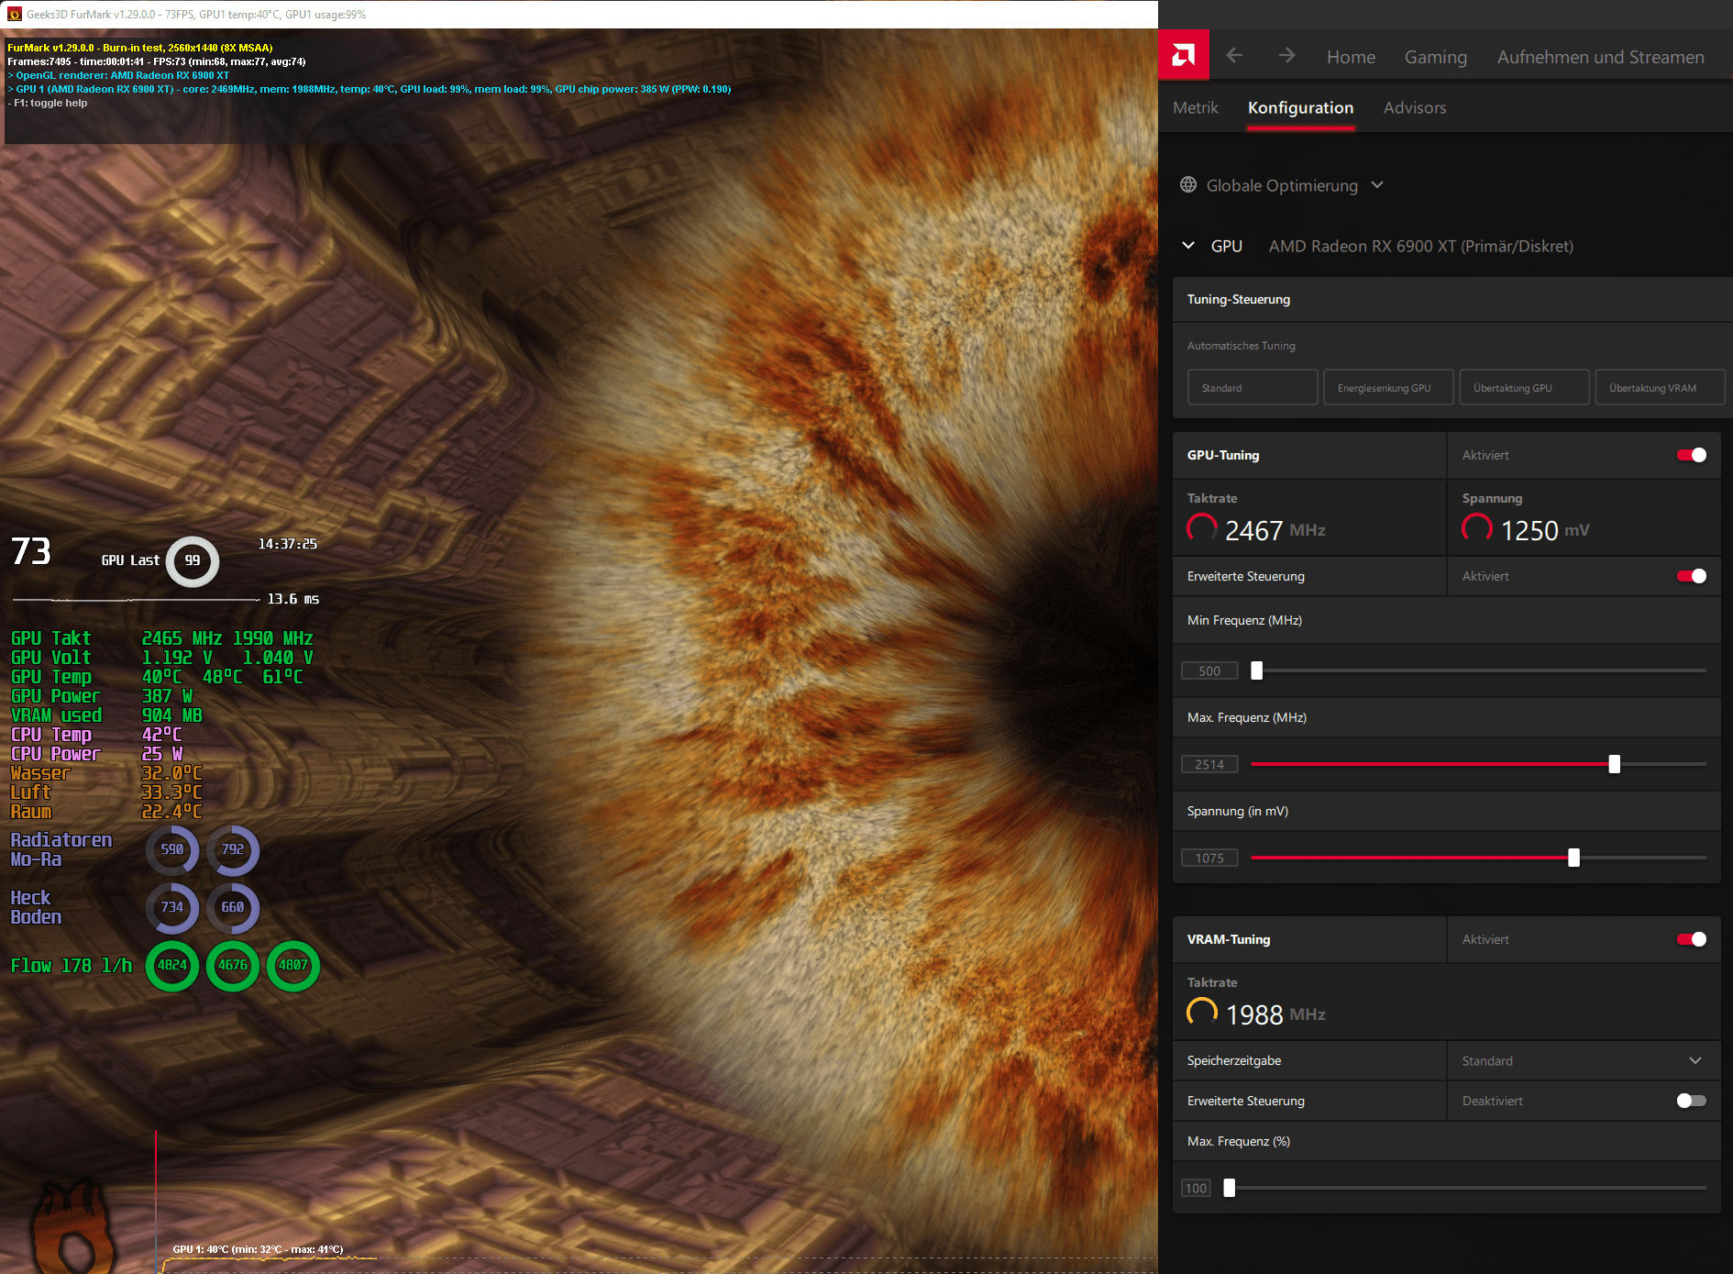Click the AMD logo icon
The height and width of the screenshot is (1274, 1733).
pyautogui.click(x=1184, y=56)
